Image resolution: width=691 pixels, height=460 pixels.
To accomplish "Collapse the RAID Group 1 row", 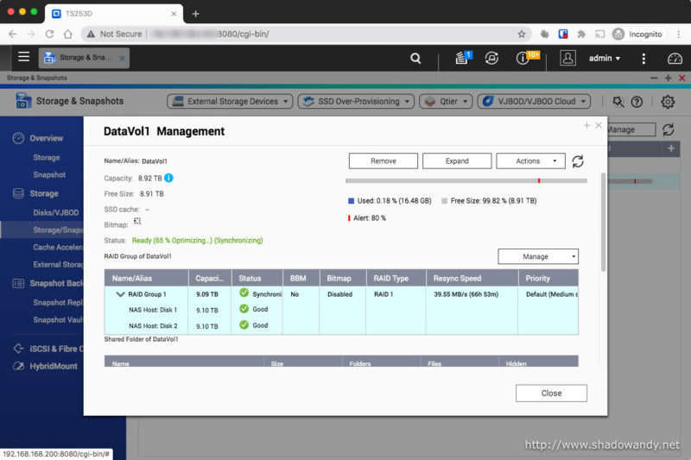I will click(x=120, y=294).
